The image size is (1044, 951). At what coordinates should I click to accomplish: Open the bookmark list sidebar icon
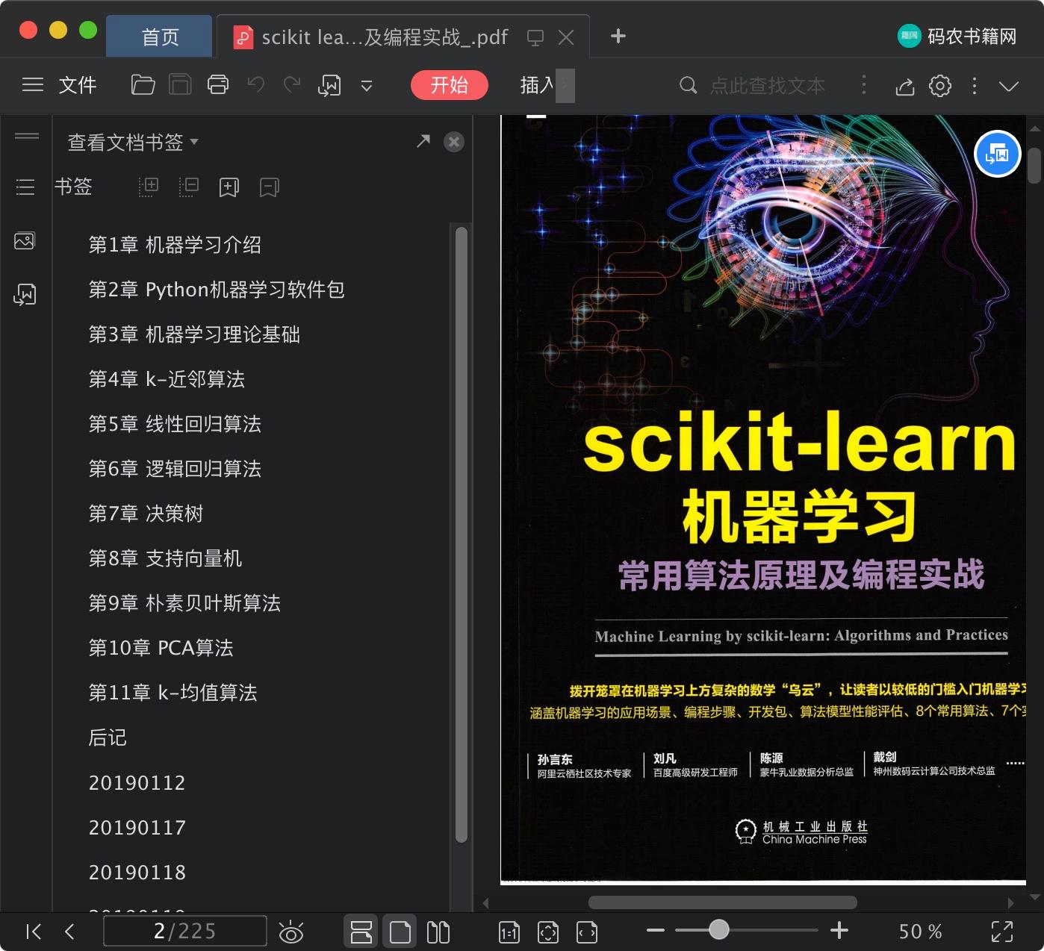point(25,187)
